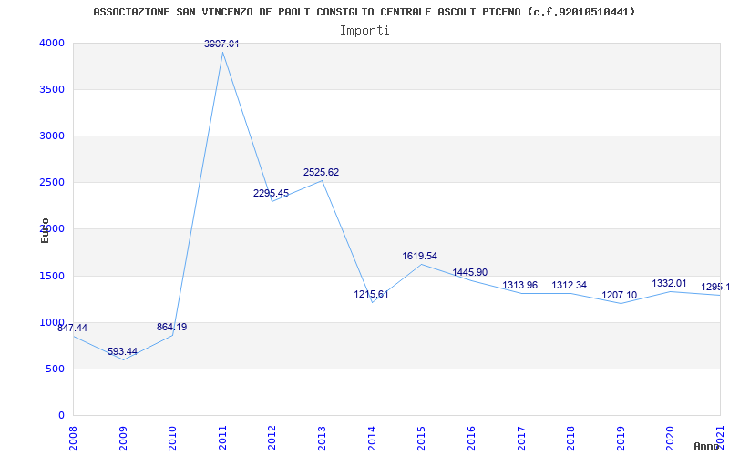Select the 864.19 data label

coord(171,327)
